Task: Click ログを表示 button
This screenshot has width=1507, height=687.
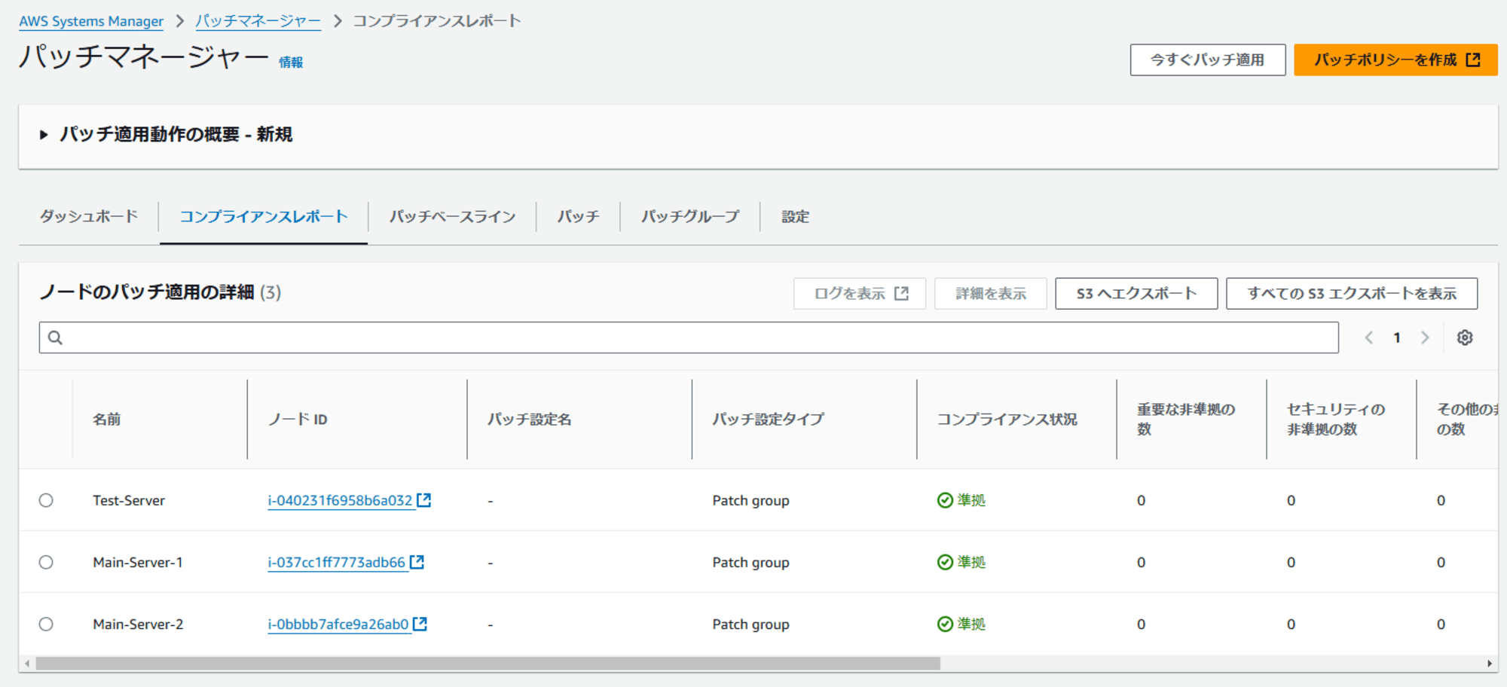Action: coord(860,293)
